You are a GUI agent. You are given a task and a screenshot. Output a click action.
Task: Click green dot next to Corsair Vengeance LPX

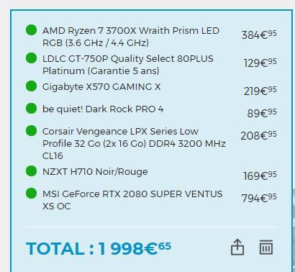(x=31, y=131)
